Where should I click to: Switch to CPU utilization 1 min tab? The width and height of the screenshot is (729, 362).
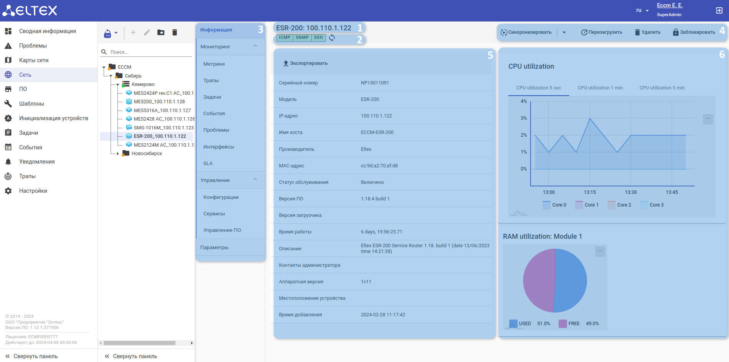(600, 88)
